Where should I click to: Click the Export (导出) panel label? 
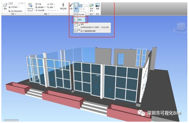(x=97, y=14)
